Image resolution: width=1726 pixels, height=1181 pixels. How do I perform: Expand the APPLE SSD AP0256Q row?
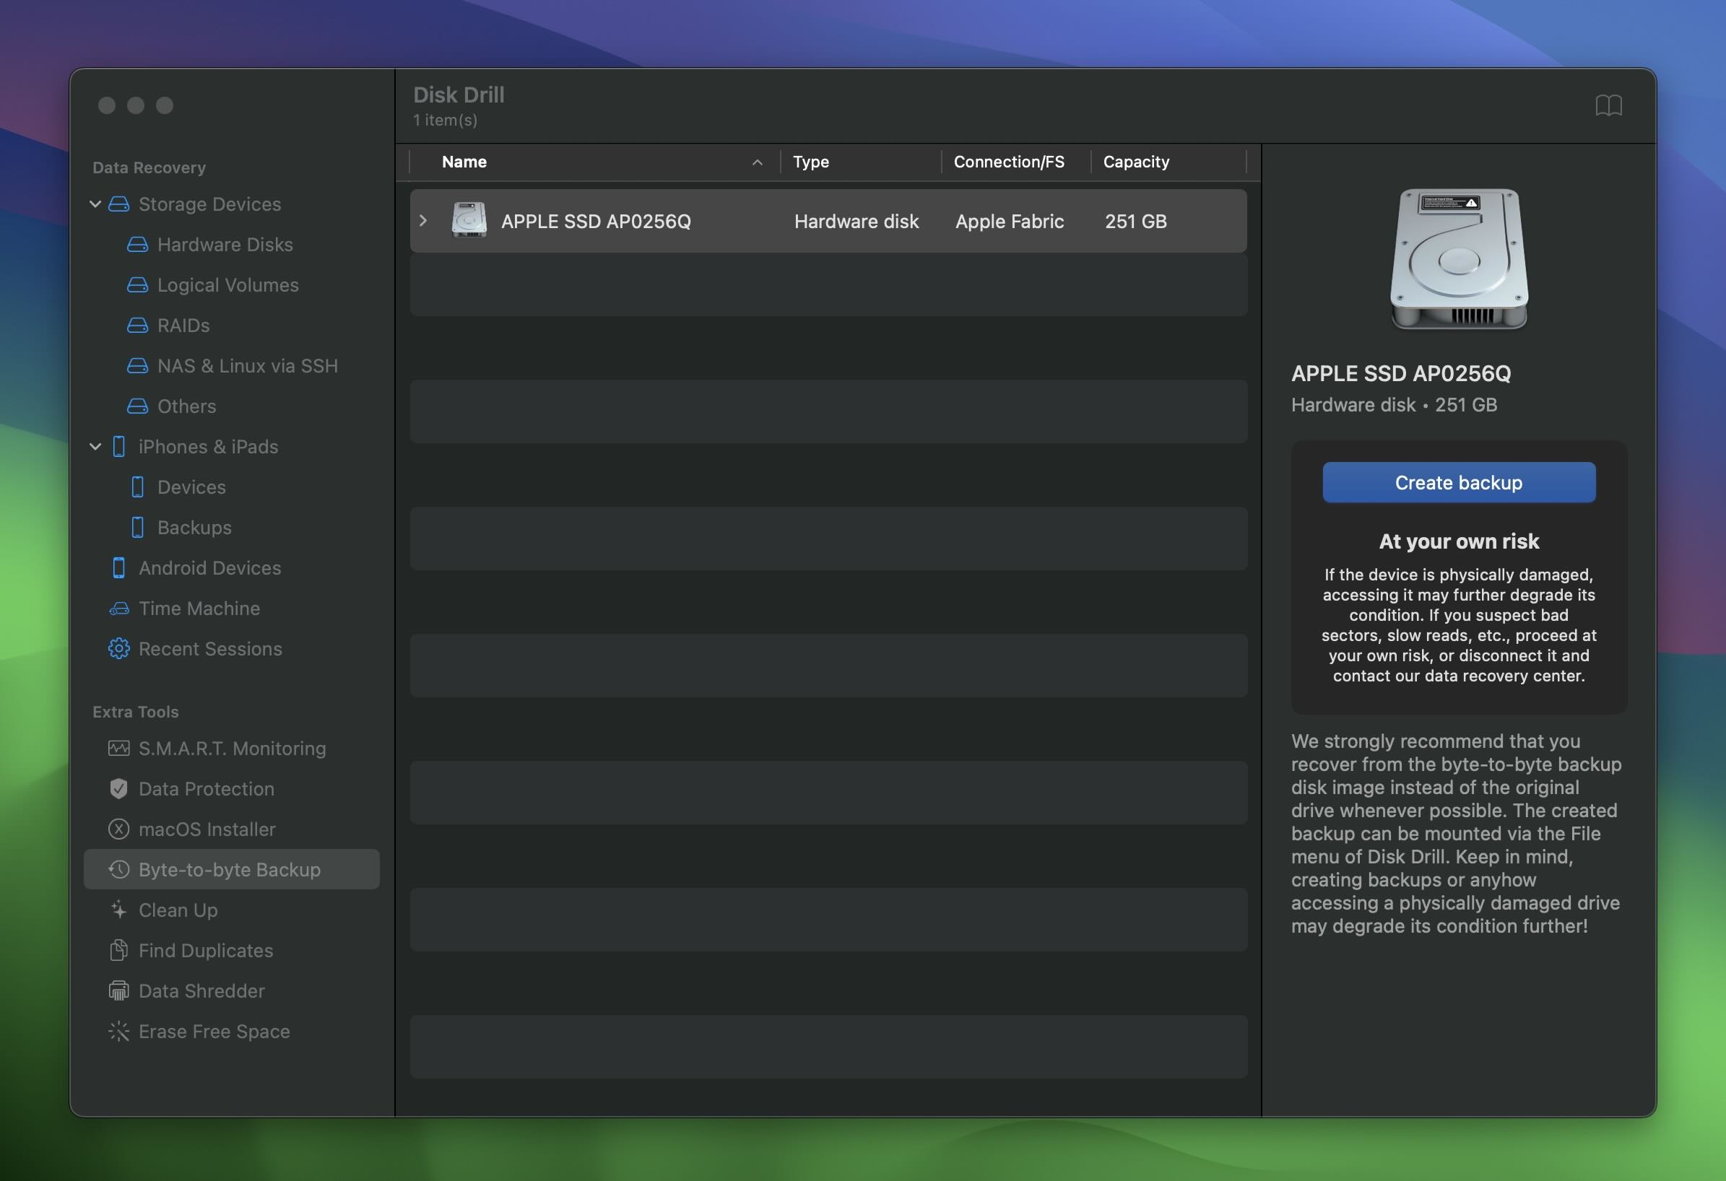tap(423, 220)
